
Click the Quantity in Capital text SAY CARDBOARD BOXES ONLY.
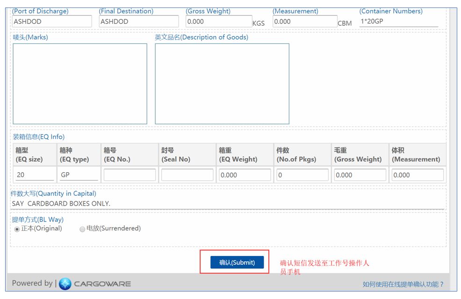[x=61, y=204]
